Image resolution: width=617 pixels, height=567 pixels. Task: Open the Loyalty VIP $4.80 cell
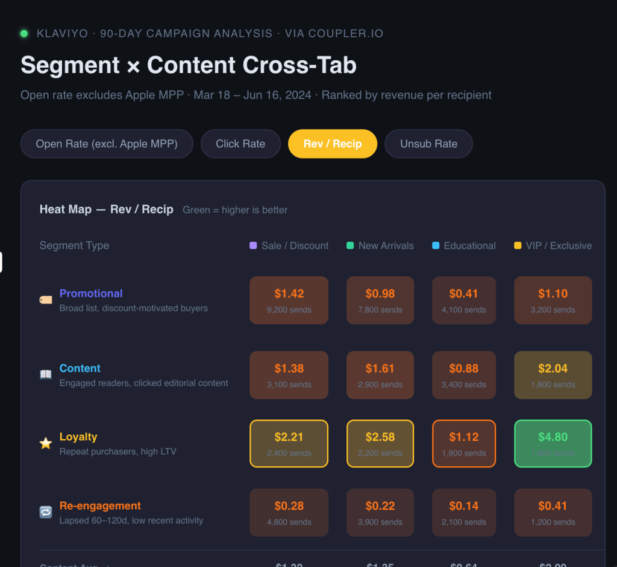click(553, 444)
